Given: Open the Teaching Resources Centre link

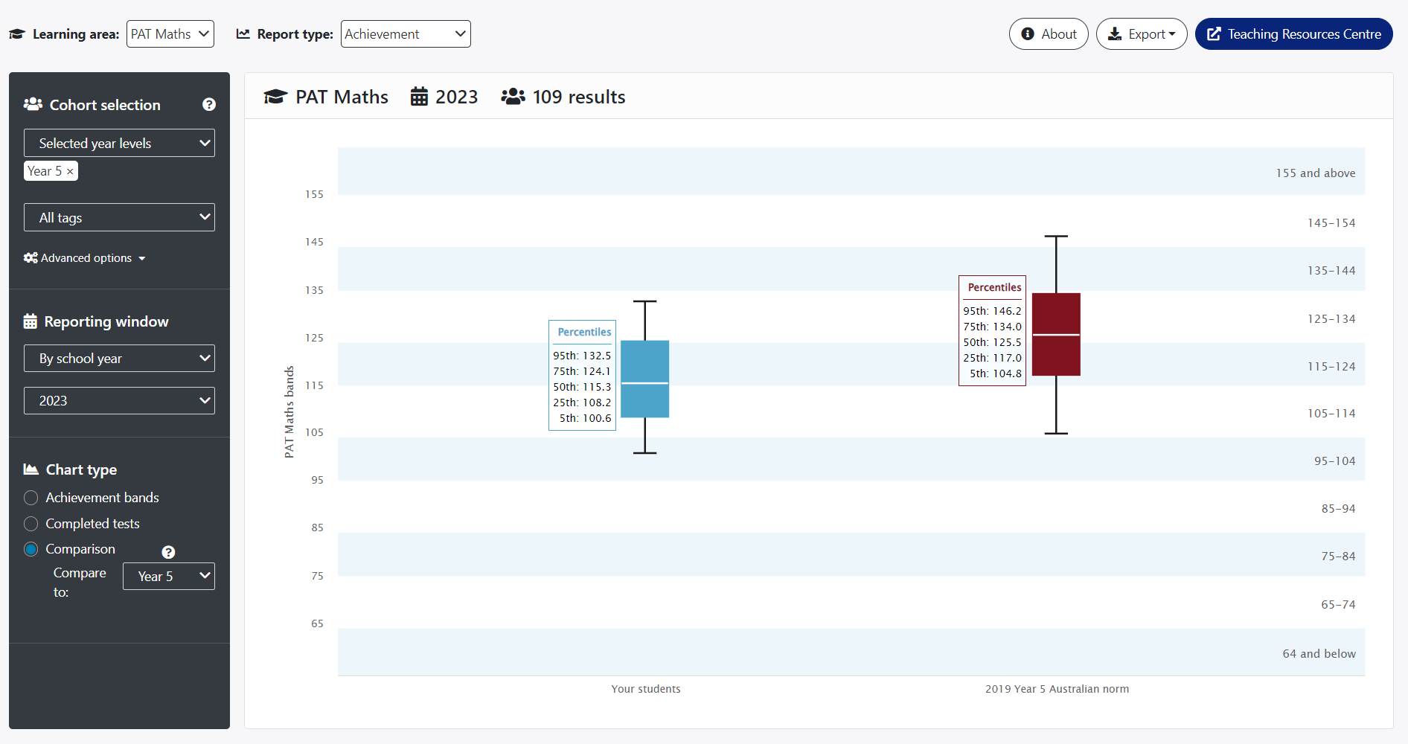Looking at the screenshot, I should coord(1293,34).
